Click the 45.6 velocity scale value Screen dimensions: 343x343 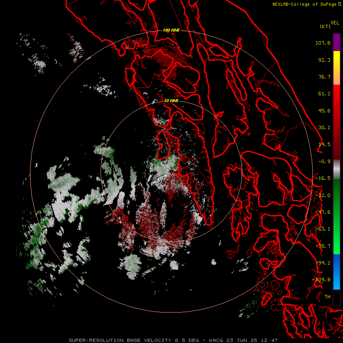[x=324, y=111]
